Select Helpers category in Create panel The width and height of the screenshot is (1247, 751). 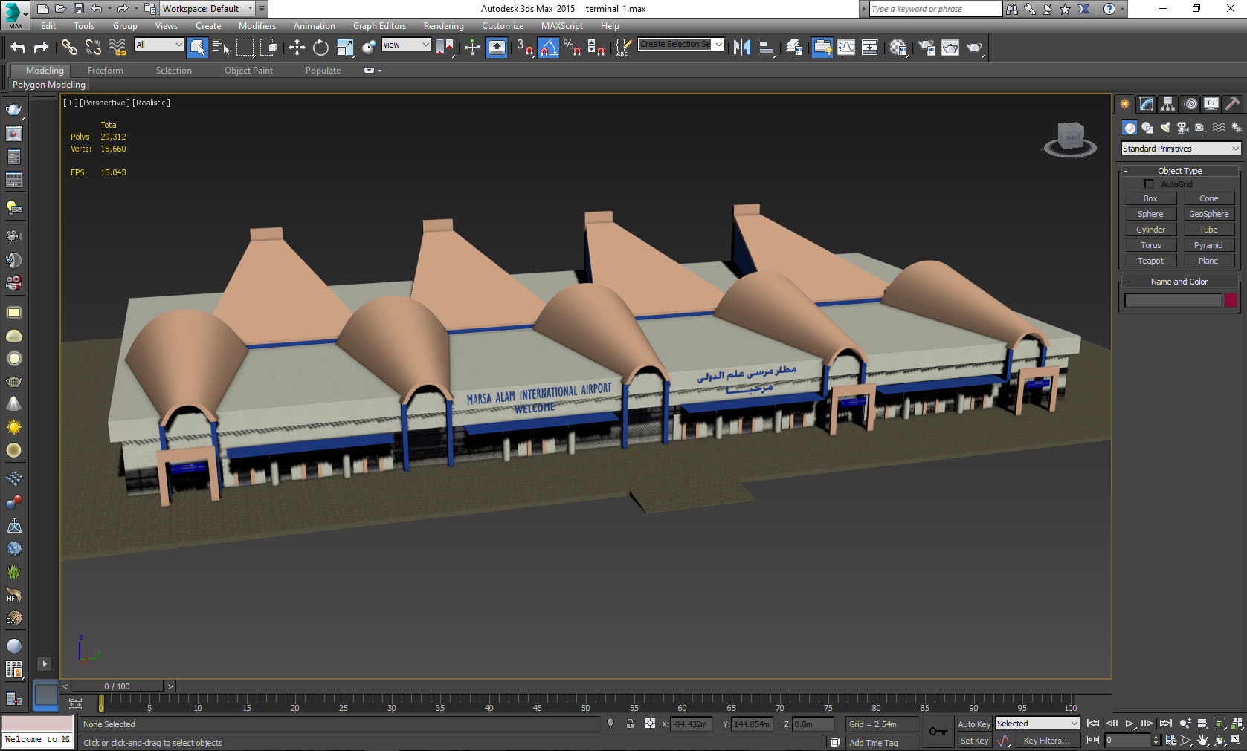point(1200,128)
